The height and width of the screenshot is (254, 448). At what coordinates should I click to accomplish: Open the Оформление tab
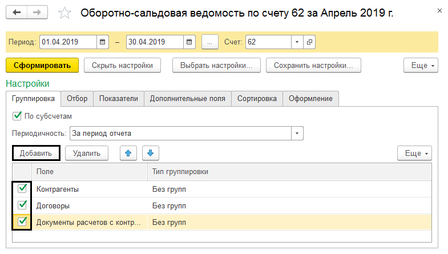click(x=310, y=99)
